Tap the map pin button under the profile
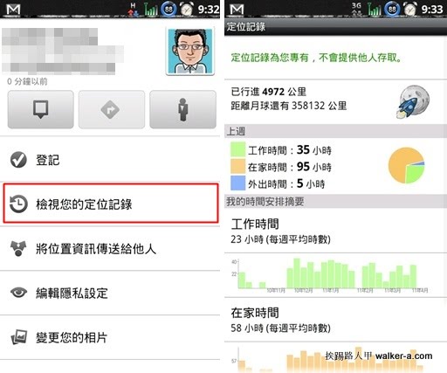The image size is (447, 373). click(40, 109)
